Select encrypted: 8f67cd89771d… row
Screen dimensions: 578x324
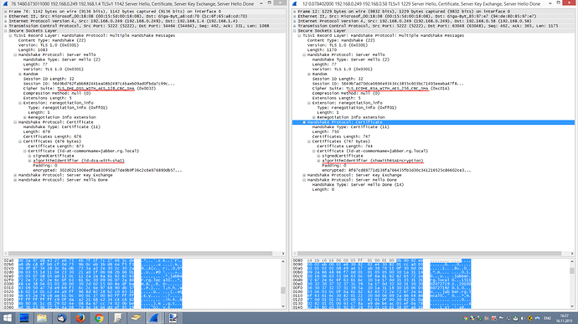click(396, 170)
